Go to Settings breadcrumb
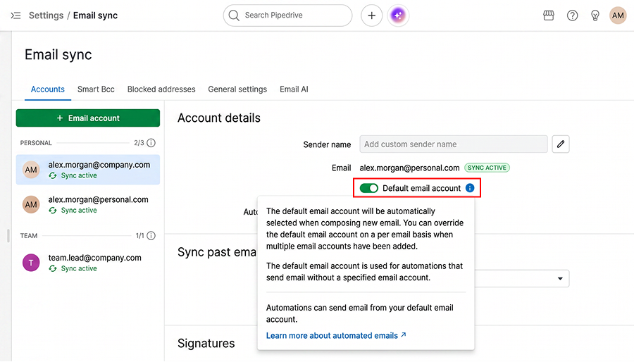The width and height of the screenshot is (634, 362). [x=46, y=15]
